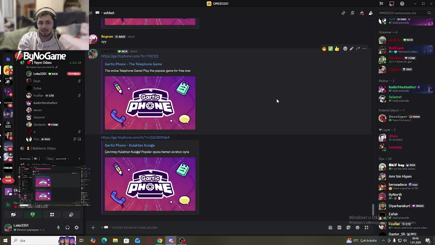Image resolution: width=435 pixels, height=245 pixels.
Task: Open Gartic Phone - Kulaktan Kulağa title
Action: (x=129, y=145)
